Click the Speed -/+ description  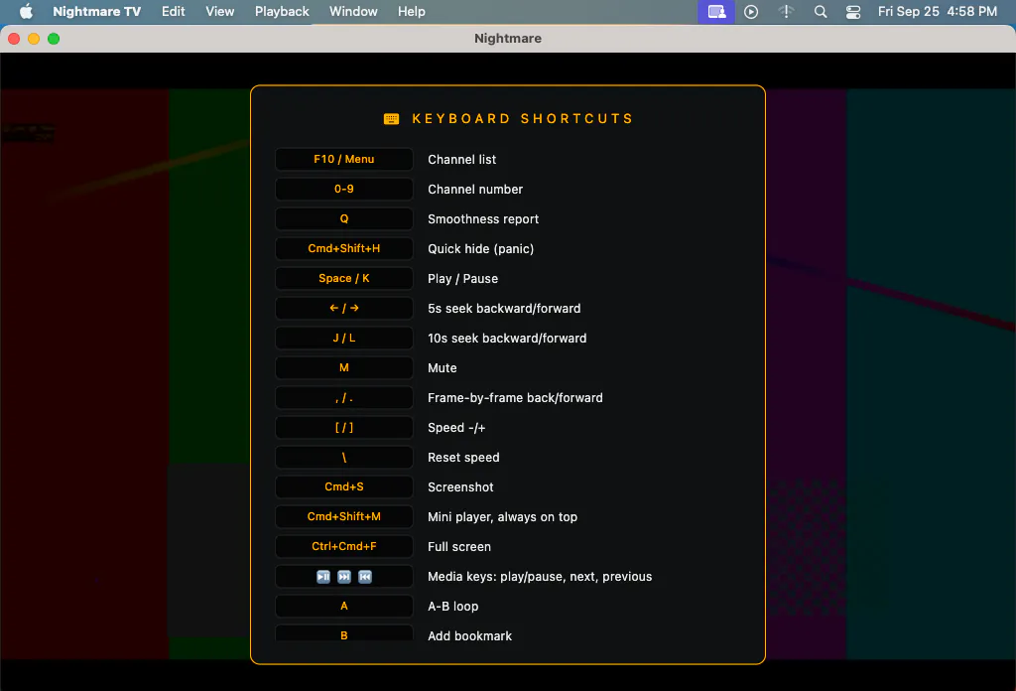pos(456,428)
